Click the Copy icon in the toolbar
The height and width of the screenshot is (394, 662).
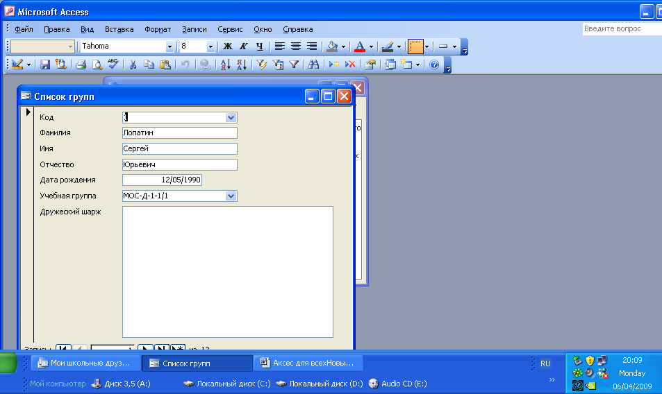[x=149, y=65]
